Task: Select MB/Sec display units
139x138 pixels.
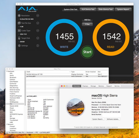Action: click(87, 20)
